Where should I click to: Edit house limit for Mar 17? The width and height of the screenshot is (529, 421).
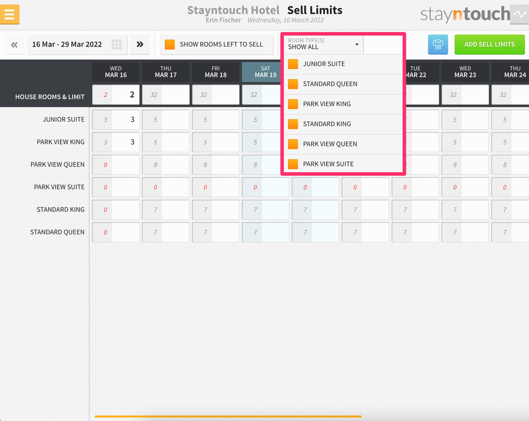pos(175,95)
